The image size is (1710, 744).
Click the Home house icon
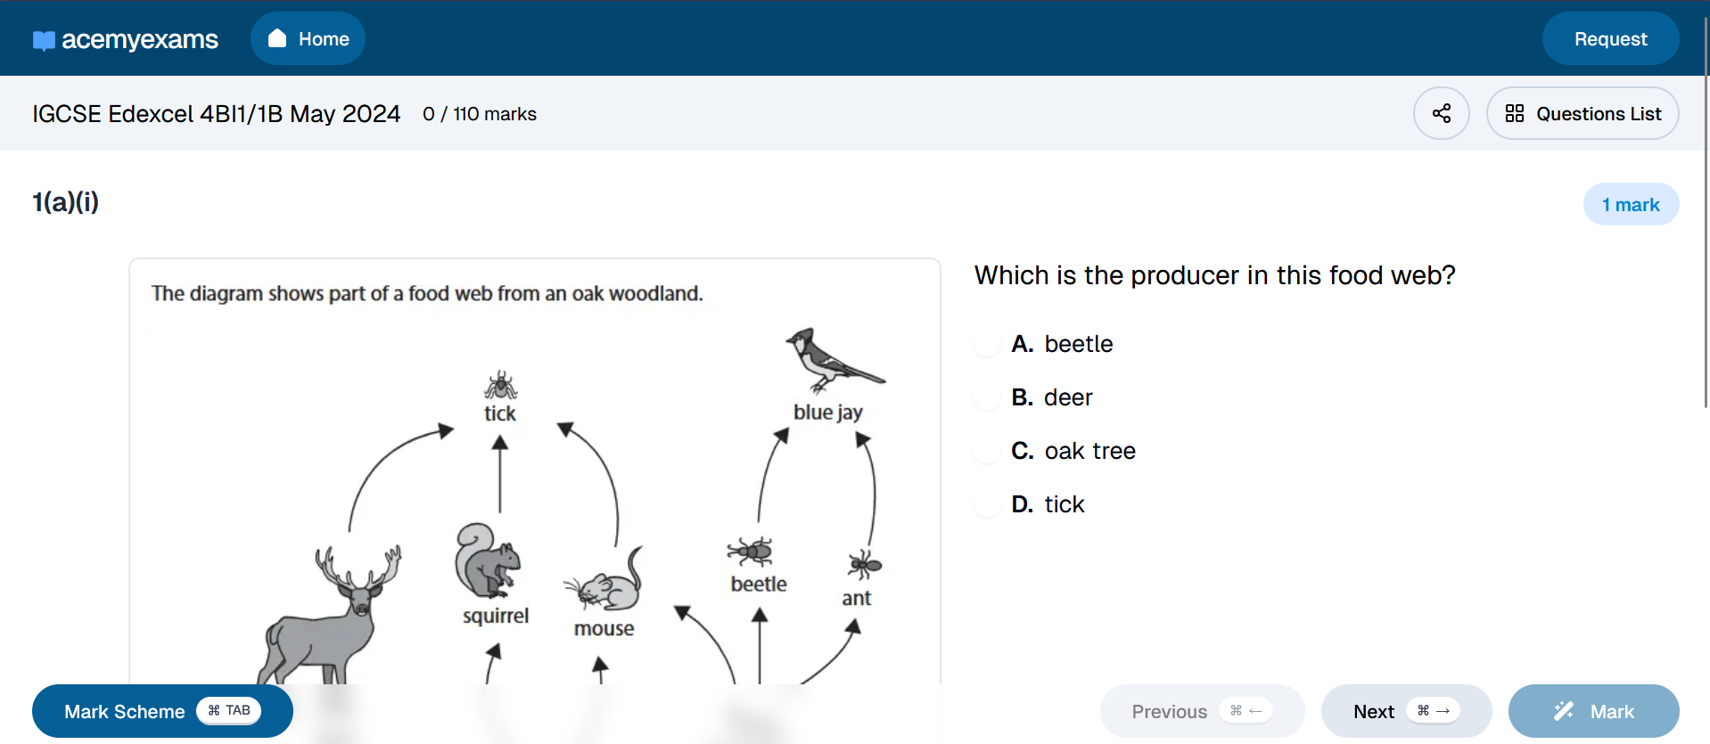tap(277, 38)
